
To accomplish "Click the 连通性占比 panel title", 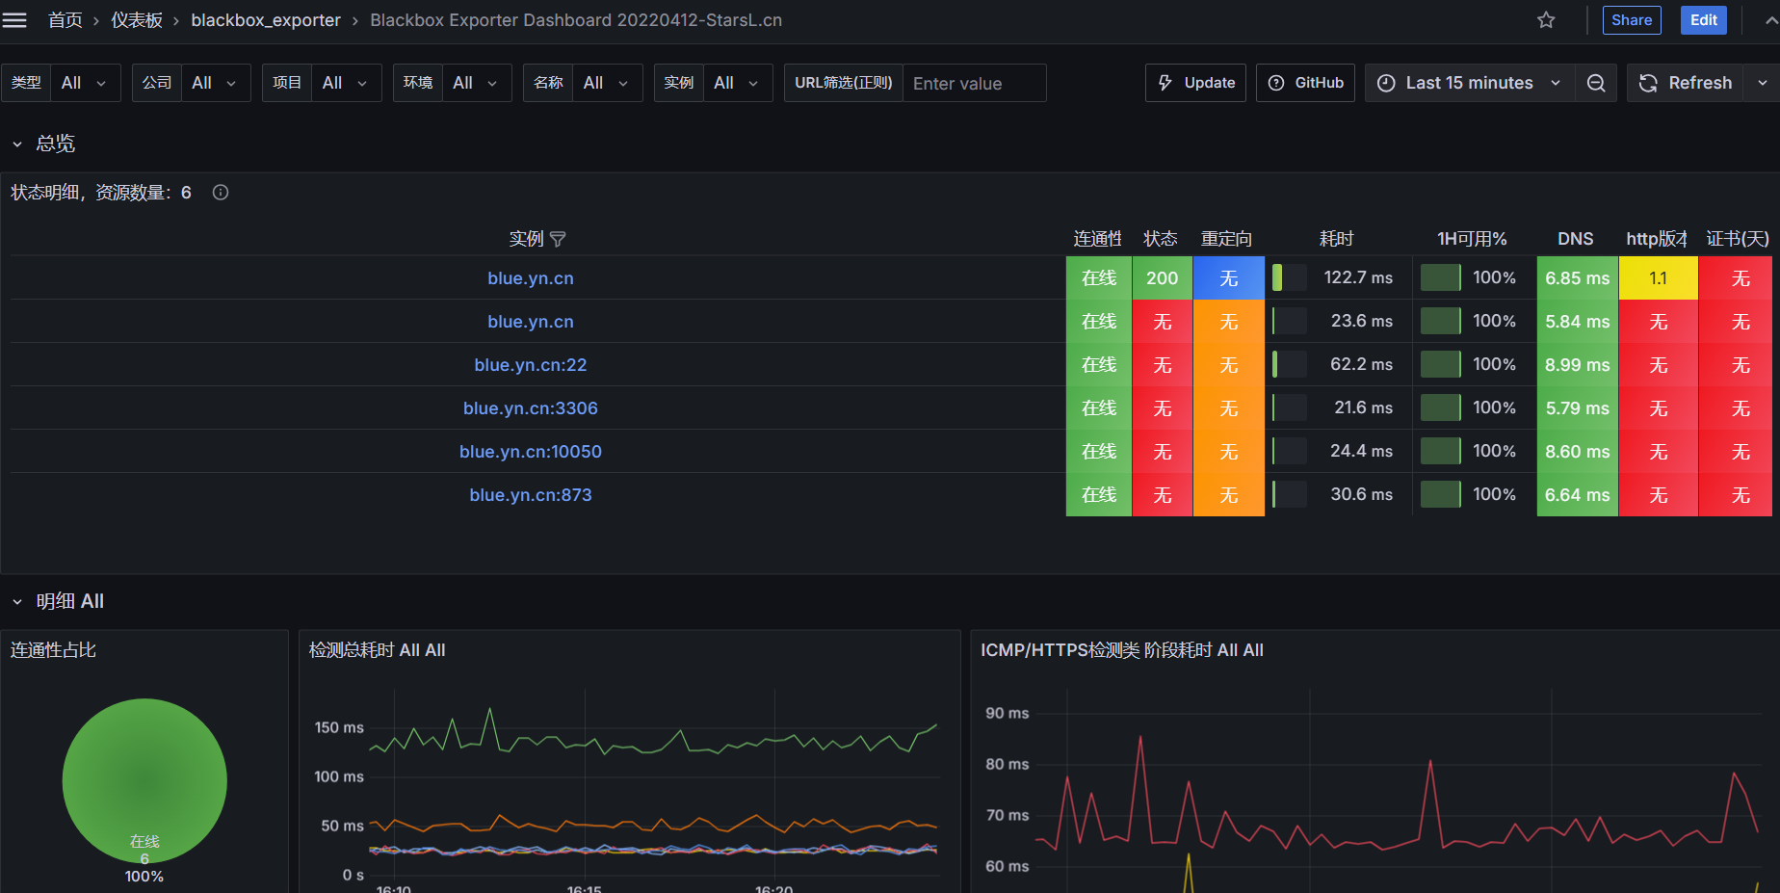I will tap(54, 650).
